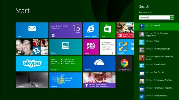Screen dimensions: 179x100
Task: Open Windows App Cert Kit result
Action: coord(156,73)
